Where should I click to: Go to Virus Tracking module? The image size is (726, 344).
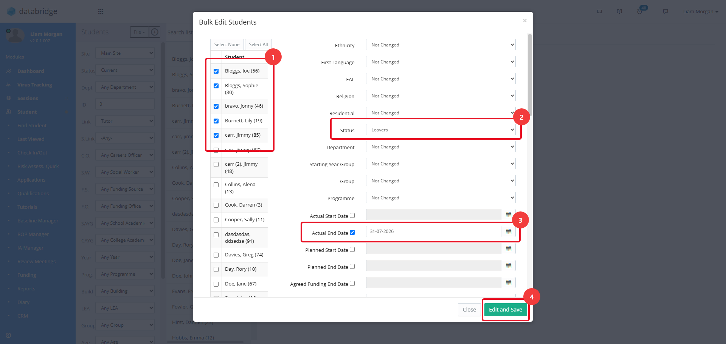pos(35,85)
